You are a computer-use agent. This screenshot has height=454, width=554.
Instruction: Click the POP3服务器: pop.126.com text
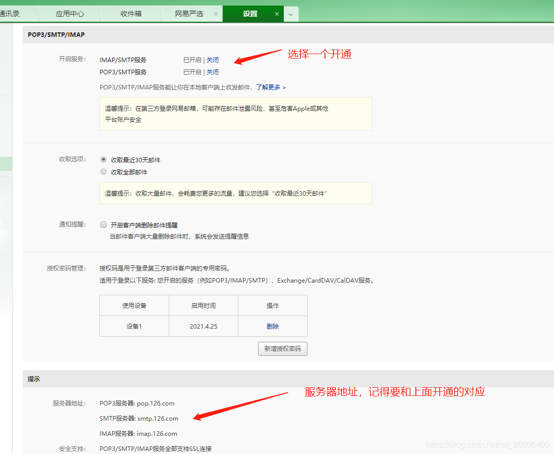[x=137, y=403]
